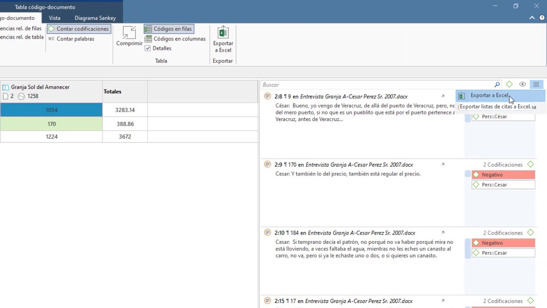Click Pers::Cesar code on quotation 2:10
The height and width of the screenshot is (308, 547).
(503, 253)
